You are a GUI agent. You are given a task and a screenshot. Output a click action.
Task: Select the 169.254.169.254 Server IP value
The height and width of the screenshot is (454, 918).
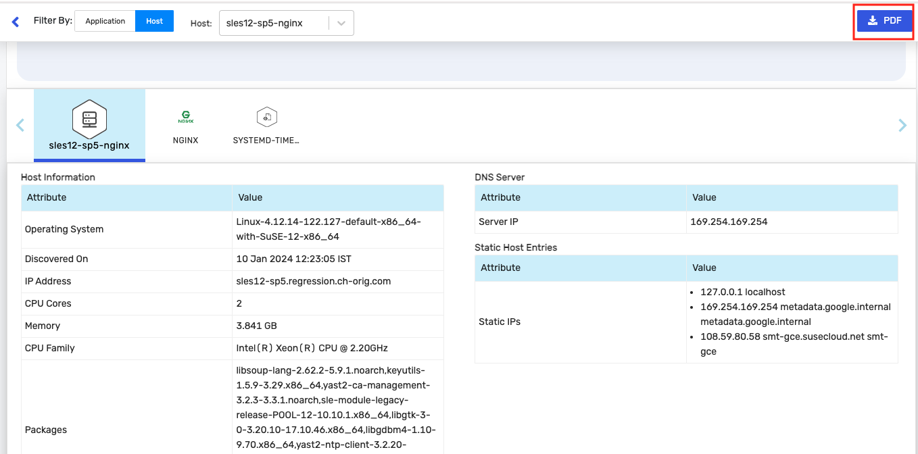(729, 222)
